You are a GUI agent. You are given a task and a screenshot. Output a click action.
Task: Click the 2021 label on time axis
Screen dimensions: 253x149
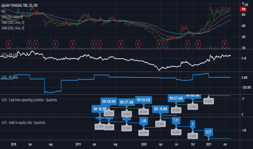tap(209, 144)
